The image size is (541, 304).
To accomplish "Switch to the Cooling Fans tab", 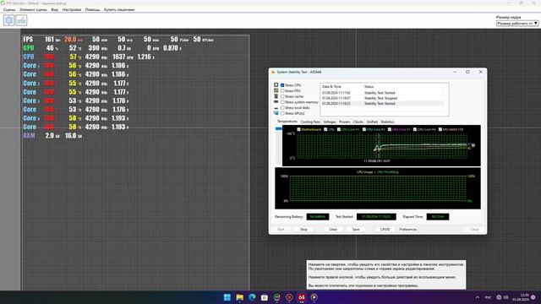I will (310, 122).
